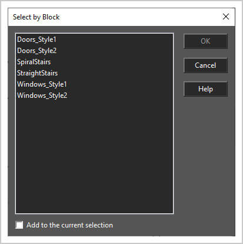This screenshot has width=243, height=244.
Task: Select the spiral staircase block entry
Action: (x=34, y=62)
